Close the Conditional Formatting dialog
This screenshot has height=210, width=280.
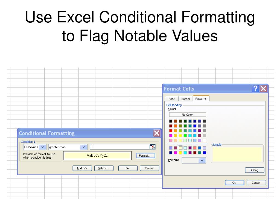157,133
